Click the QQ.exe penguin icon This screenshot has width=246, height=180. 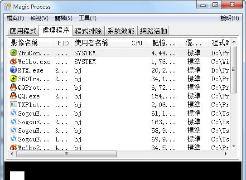14,96
